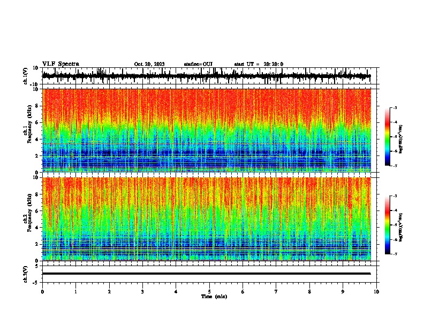Click the 'ch.1(V)' waveform axis label
The width and height of the screenshot is (424, 327).
[26, 76]
